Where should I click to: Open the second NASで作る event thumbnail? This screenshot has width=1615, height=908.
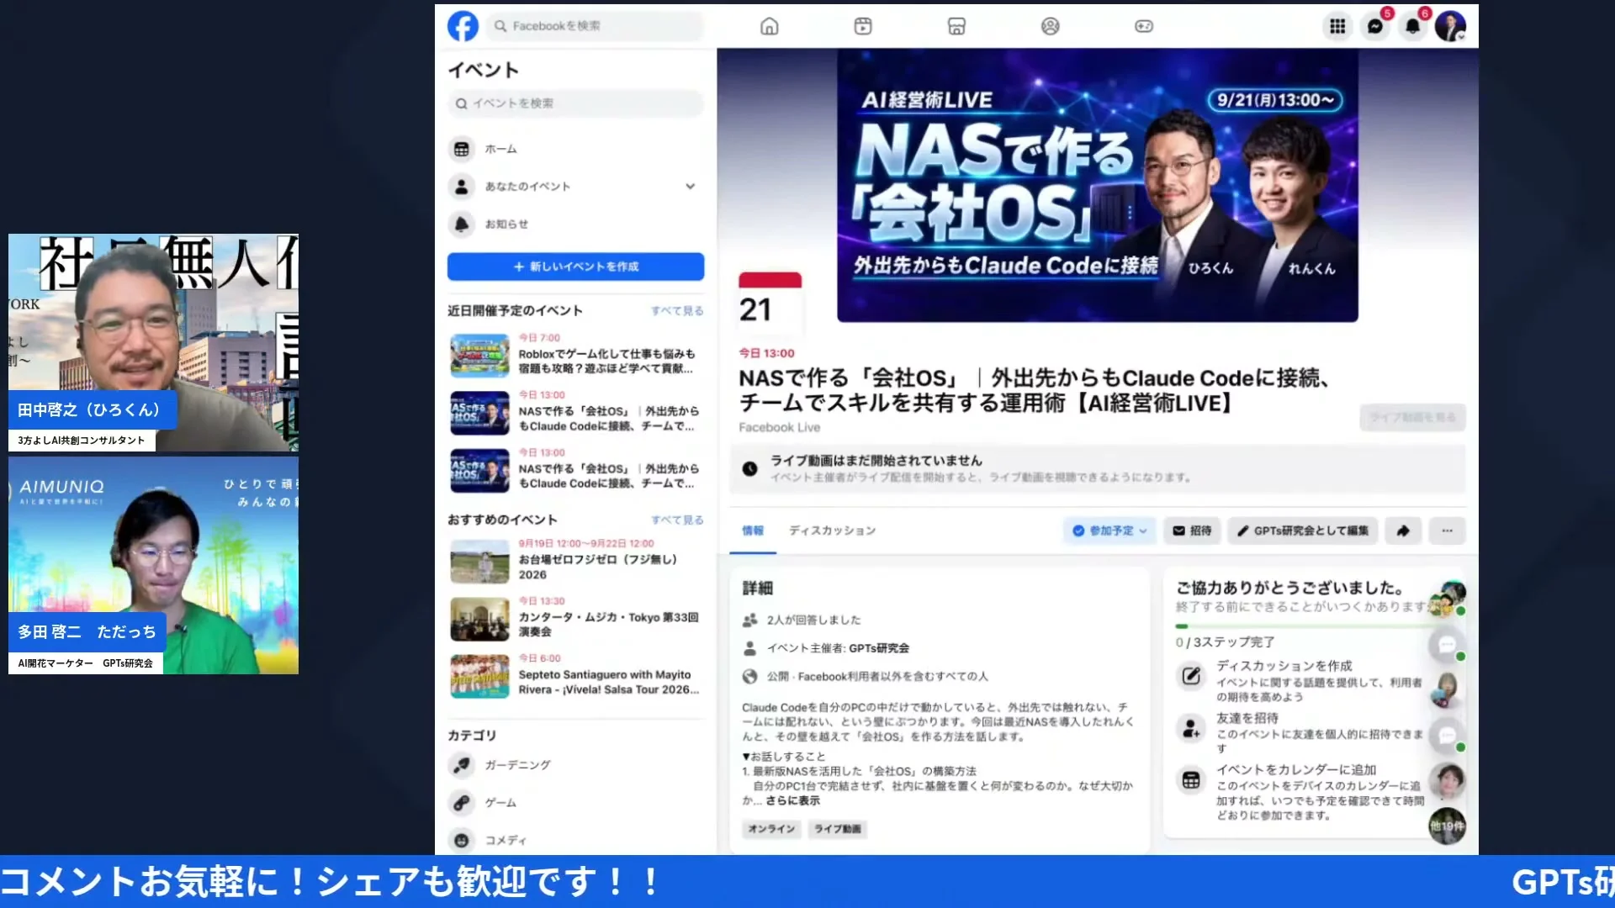coord(479,470)
